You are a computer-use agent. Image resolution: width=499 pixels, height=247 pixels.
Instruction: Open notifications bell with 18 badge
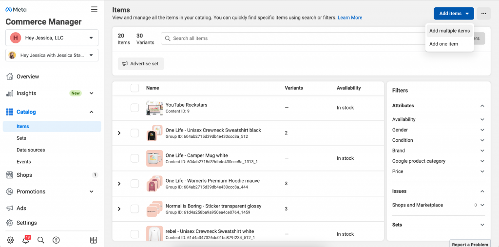tap(26, 240)
